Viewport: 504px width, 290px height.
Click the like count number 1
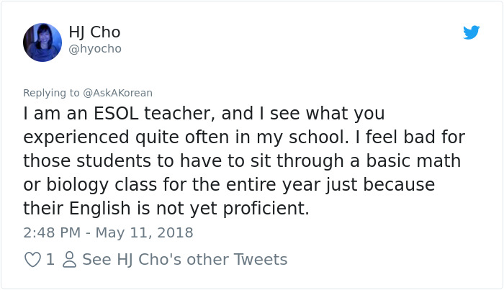[50, 260]
